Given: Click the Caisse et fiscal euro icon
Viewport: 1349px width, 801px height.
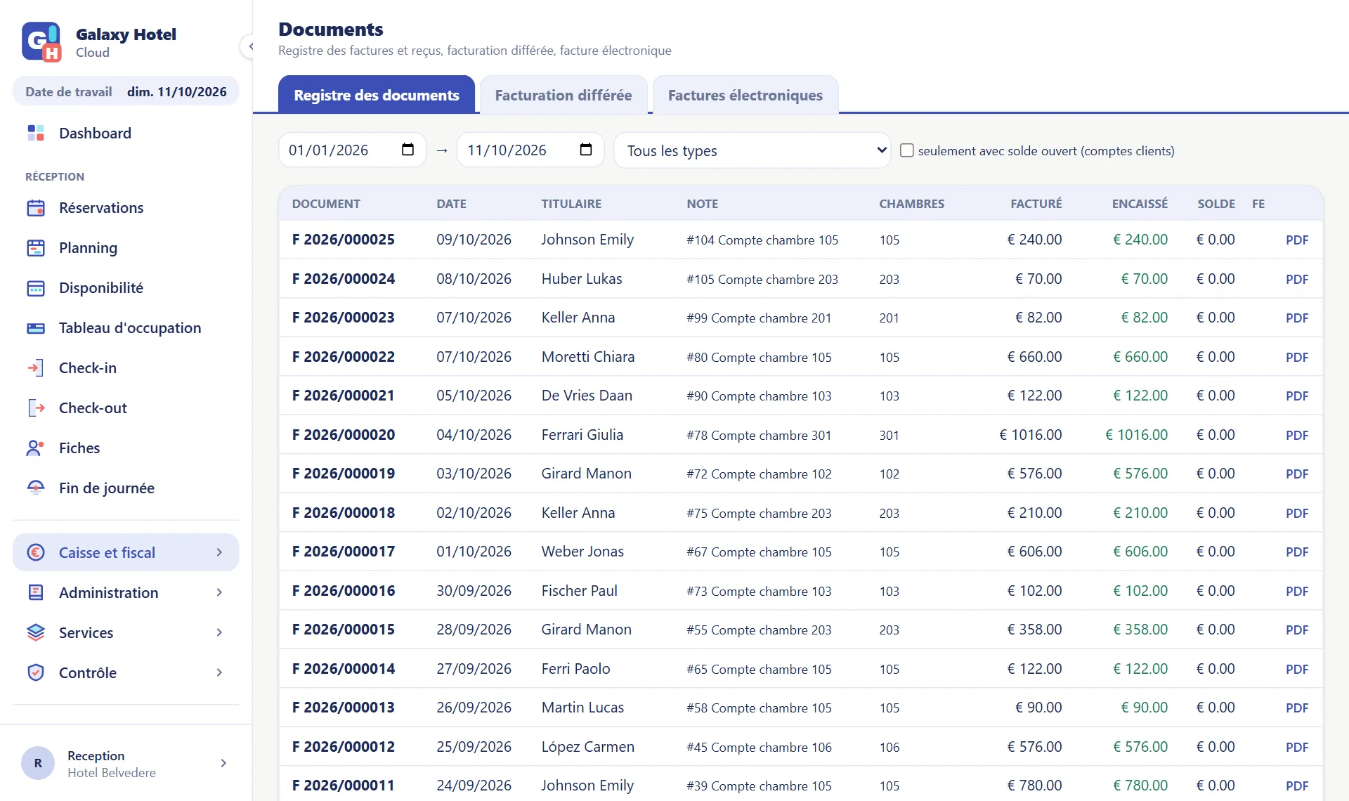Looking at the screenshot, I should coord(36,552).
